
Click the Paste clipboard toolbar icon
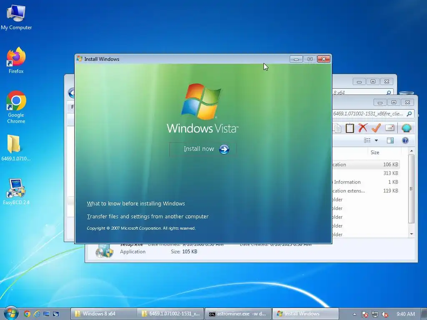350,128
